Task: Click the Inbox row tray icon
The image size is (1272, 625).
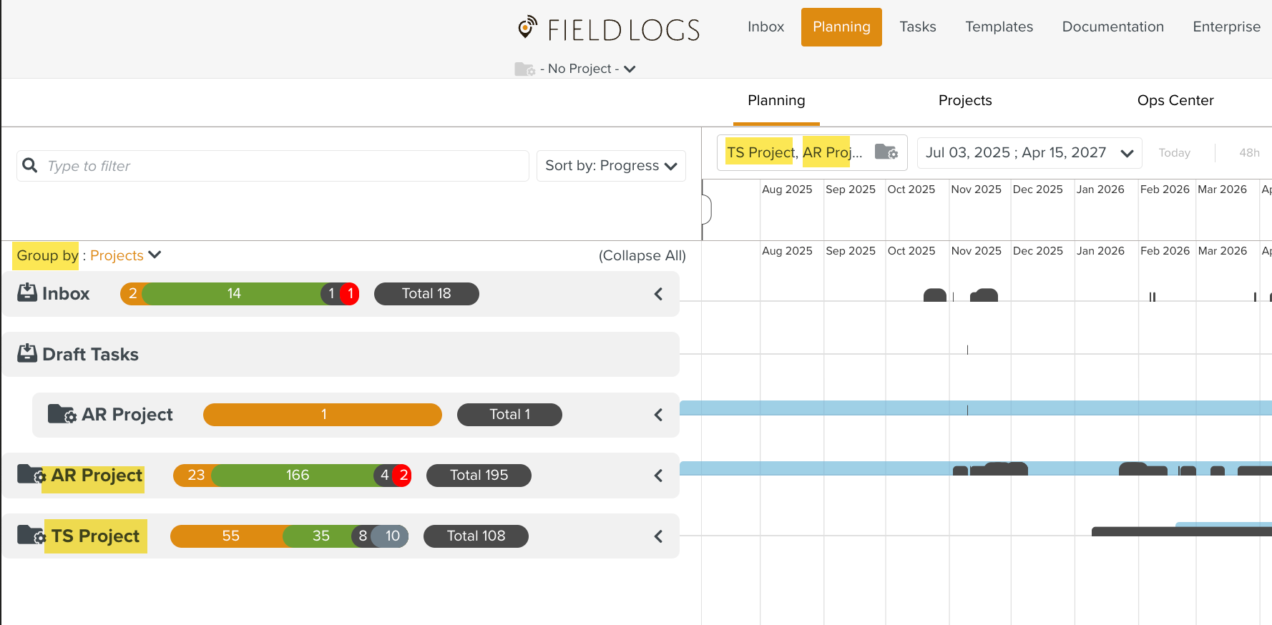Action: coord(27,292)
